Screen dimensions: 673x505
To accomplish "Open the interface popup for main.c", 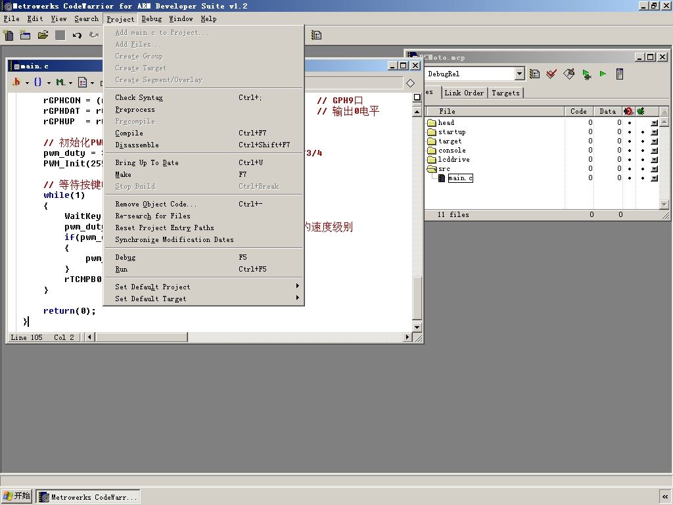I will 654,178.
